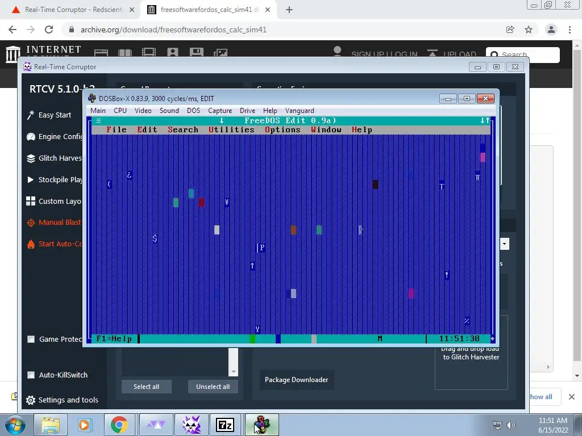Toggle the Auto-KillSwitch checkbox
This screenshot has height=436, width=582.
point(31,375)
